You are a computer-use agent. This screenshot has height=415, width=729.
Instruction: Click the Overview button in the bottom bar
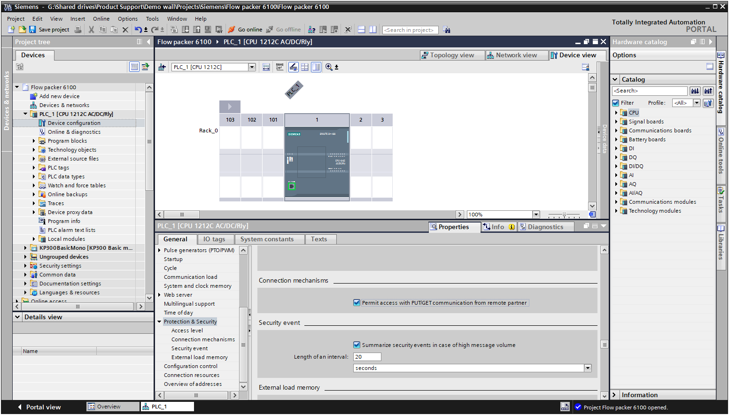pyautogui.click(x=113, y=407)
